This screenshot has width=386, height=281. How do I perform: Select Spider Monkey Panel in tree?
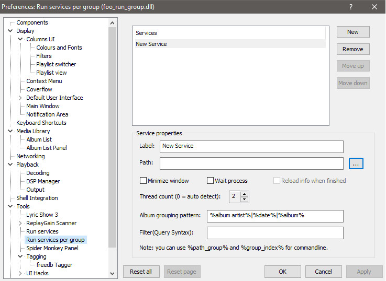(52, 248)
